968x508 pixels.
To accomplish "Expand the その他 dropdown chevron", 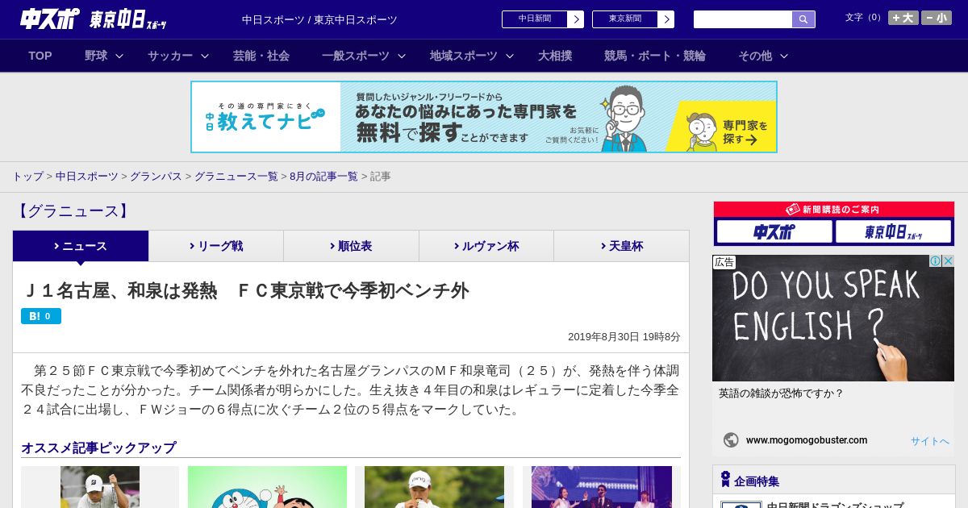I will click(x=784, y=56).
